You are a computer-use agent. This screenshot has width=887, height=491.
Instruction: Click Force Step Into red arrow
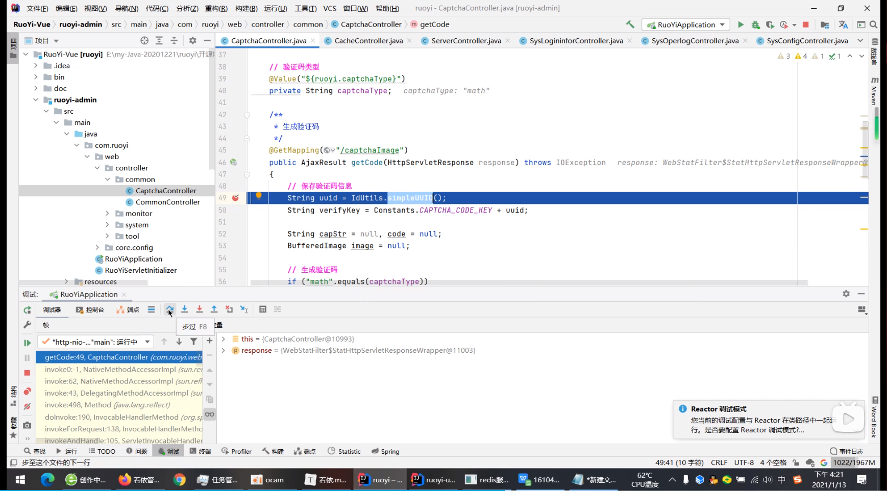click(x=200, y=309)
